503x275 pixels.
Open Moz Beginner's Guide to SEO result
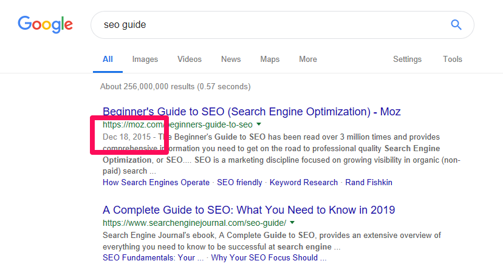[251, 112]
